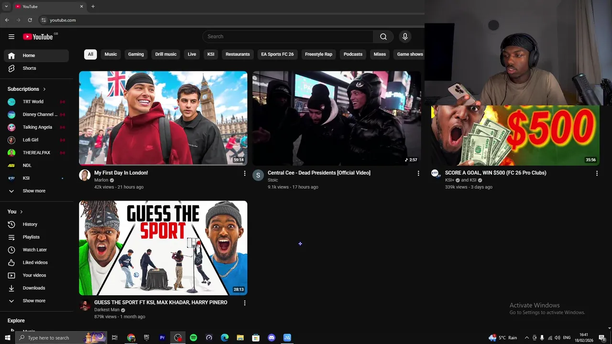Click the YouTube logo
The width and height of the screenshot is (612, 344).
pos(38,37)
